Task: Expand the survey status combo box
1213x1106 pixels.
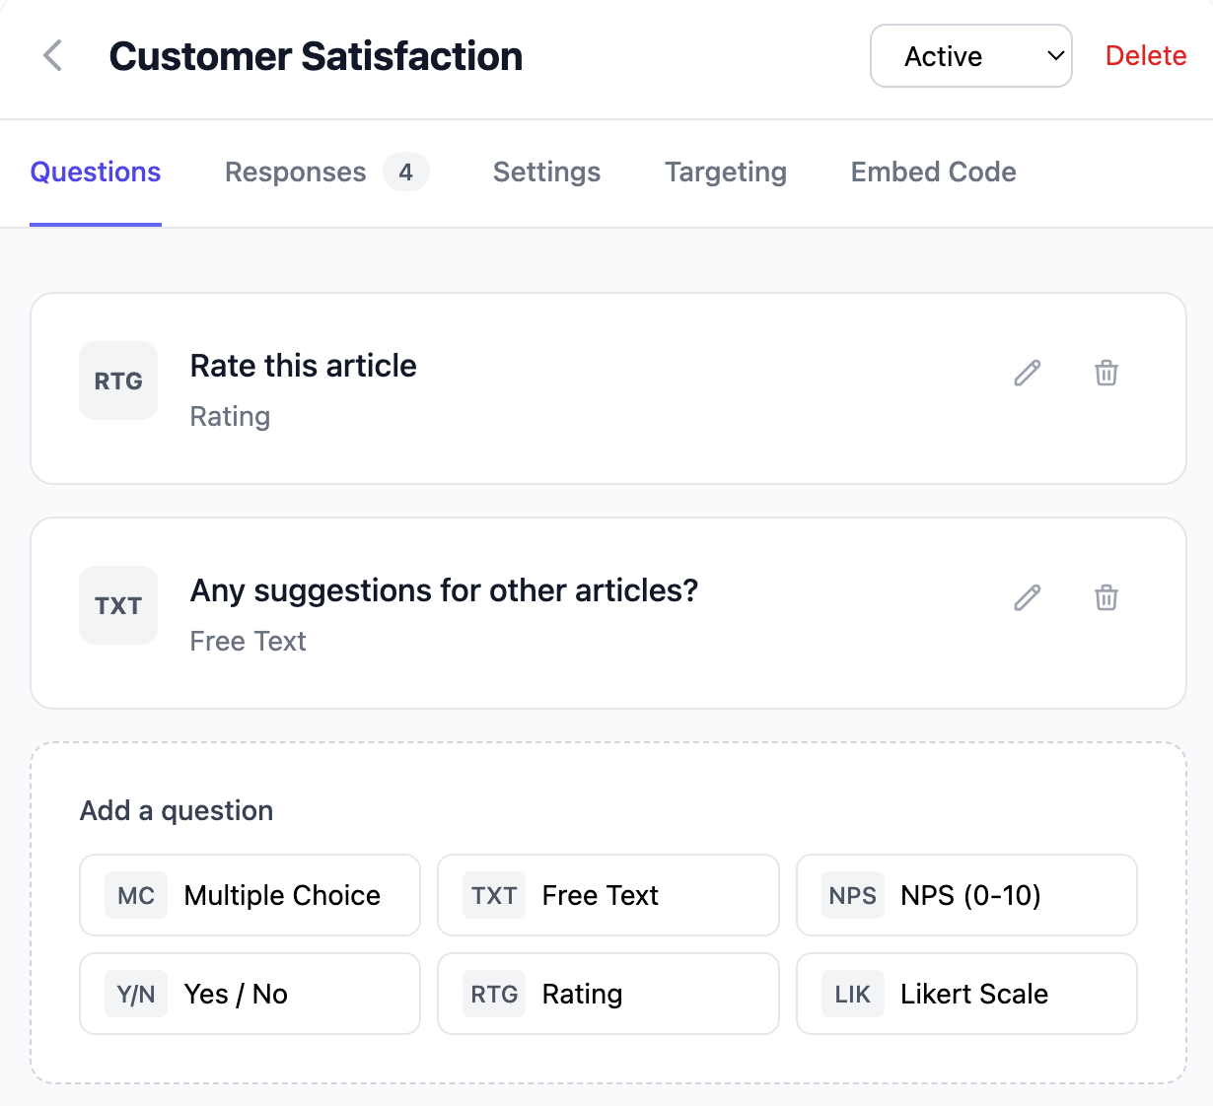Action: (x=970, y=56)
